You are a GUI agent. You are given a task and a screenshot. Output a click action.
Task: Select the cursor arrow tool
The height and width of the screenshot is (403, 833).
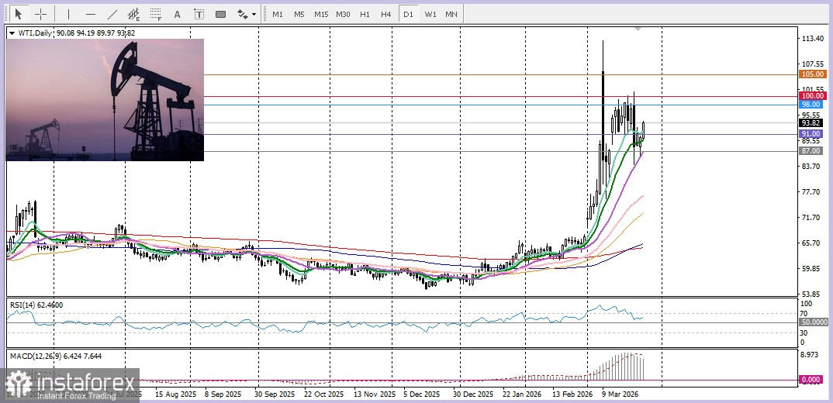click(x=19, y=14)
